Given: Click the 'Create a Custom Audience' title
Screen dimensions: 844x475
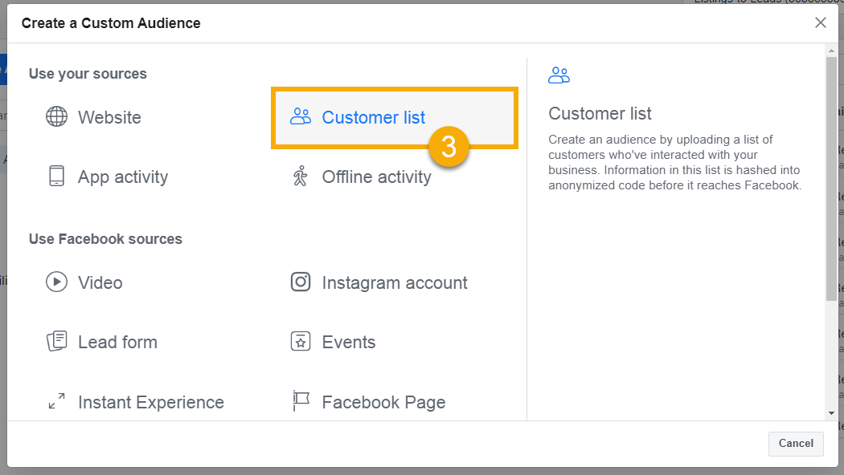Looking at the screenshot, I should (111, 23).
